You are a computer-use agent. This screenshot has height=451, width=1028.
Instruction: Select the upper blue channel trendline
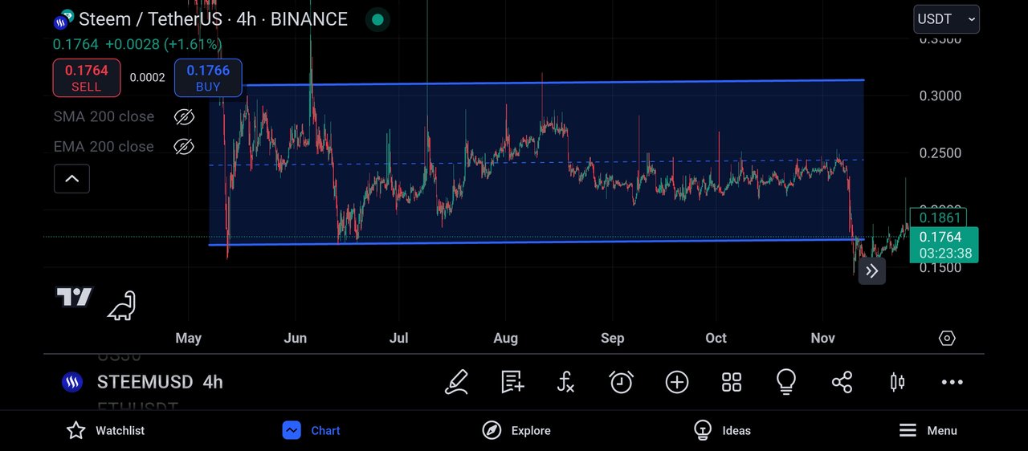tap(554, 83)
